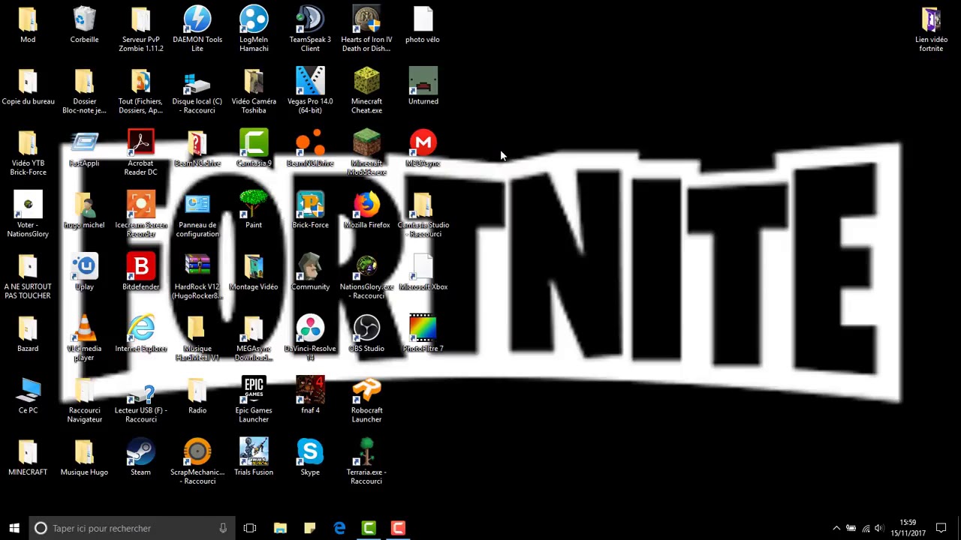Open the Mod folder
The image size is (961, 540).
tap(28, 24)
